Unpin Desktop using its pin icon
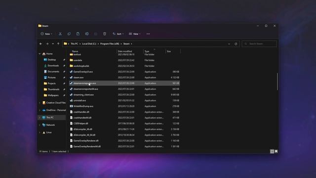Viewport: 316px width, 178px height. click(x=64, y=60)
